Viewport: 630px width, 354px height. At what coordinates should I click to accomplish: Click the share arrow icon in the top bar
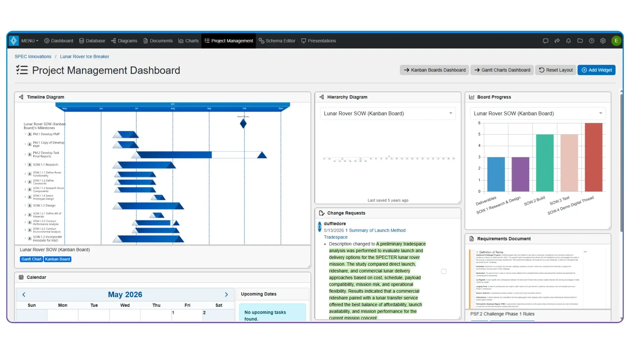pos(557,41)
